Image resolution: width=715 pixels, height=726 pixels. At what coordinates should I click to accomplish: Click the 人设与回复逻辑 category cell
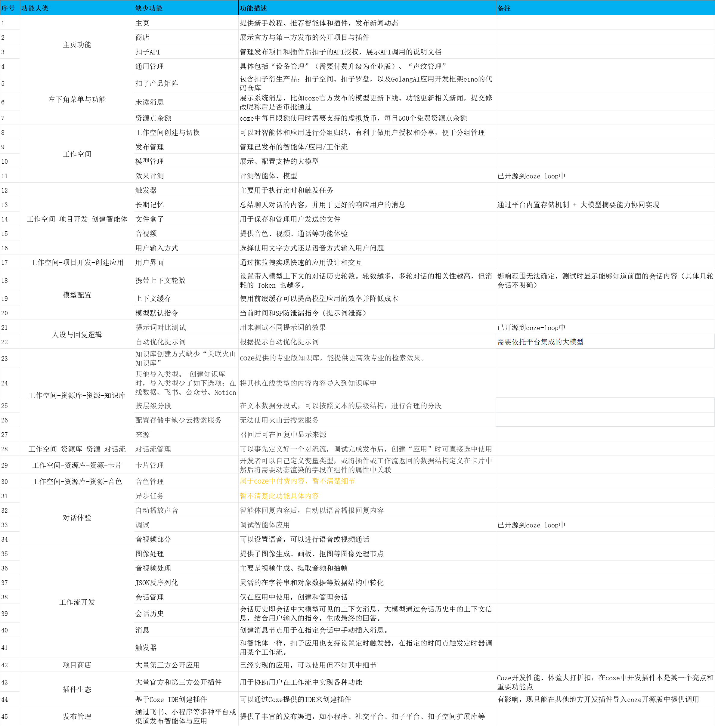coord(77,335)
